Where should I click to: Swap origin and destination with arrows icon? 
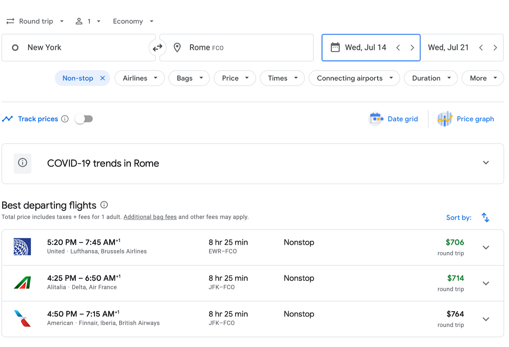point(157,48)
